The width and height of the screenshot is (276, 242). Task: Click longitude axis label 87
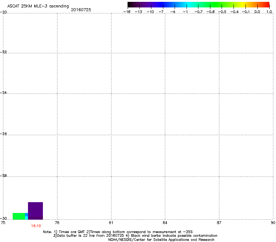pyautogui.click(x=219, y=223)
